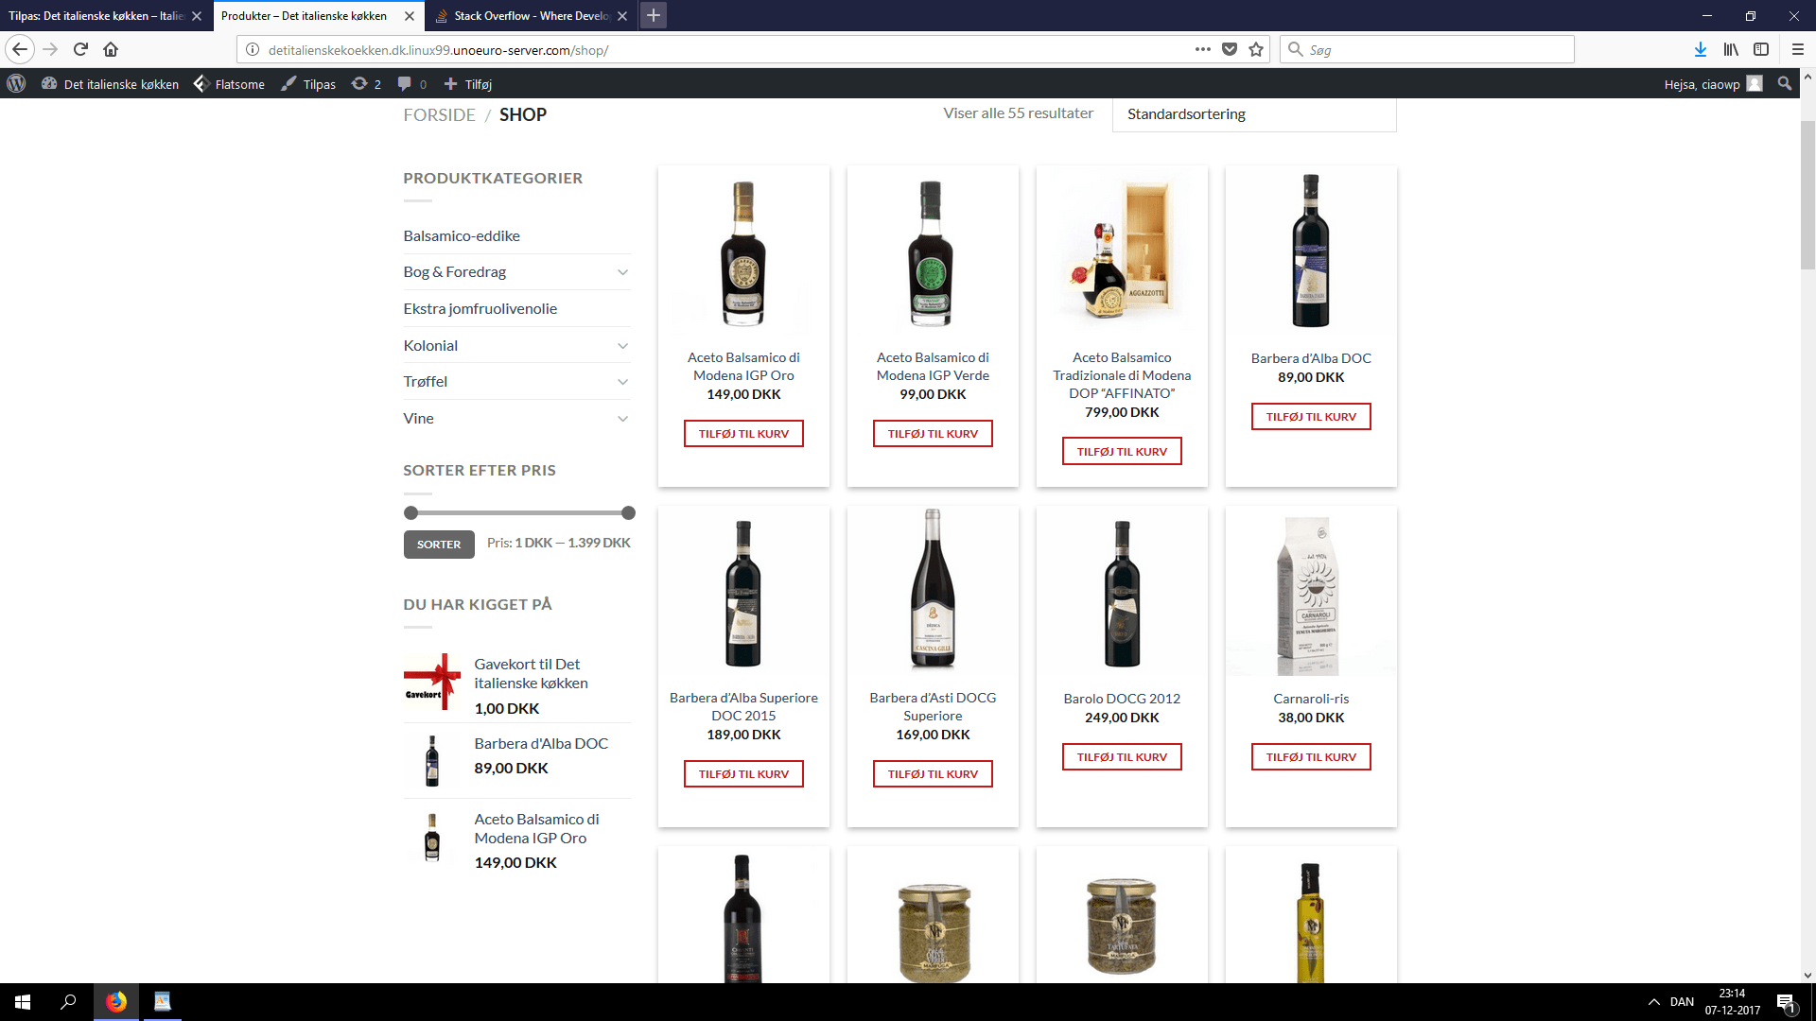Open the Balsamico-eddike category link
1816x1021 pixels.
click(x=462, y=235)
